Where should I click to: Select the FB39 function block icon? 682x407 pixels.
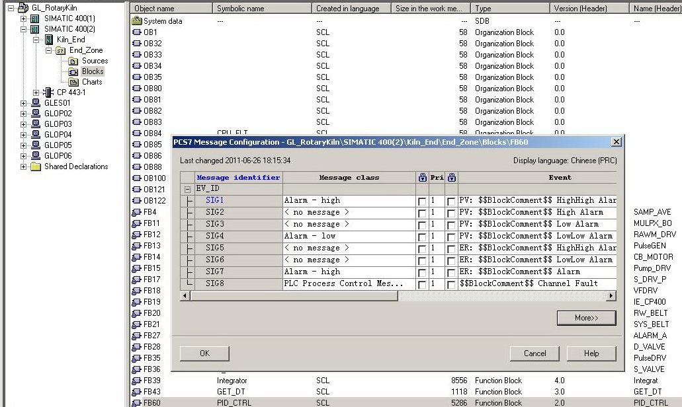click(x=137, y=381)
